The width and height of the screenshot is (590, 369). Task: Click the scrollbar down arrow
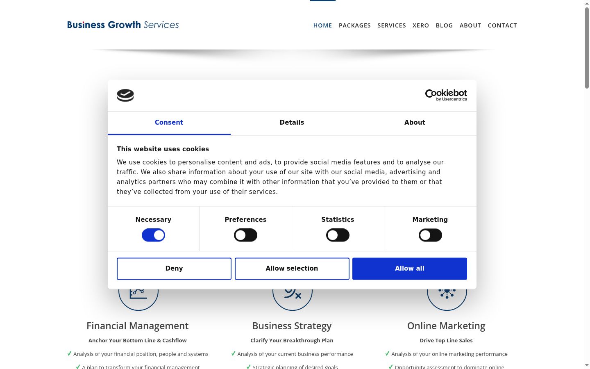pyautogui.click(x=587, y=365)
